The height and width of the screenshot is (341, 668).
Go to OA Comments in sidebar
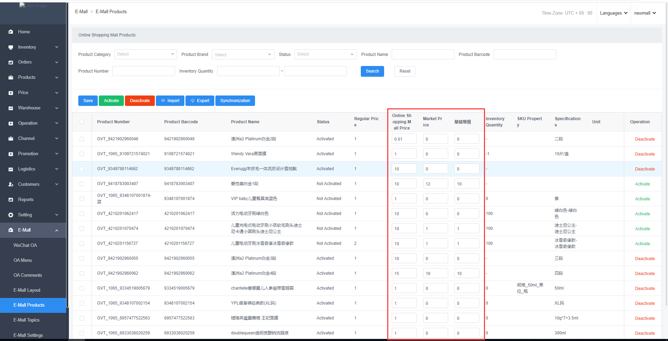tap(27, 275)
